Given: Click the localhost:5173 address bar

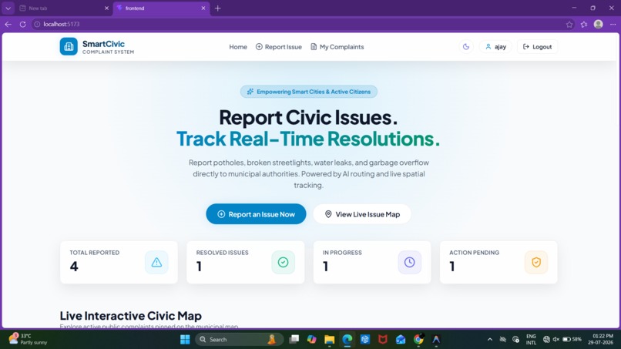Looking at the screenshot, I should [x=301, y=24].
